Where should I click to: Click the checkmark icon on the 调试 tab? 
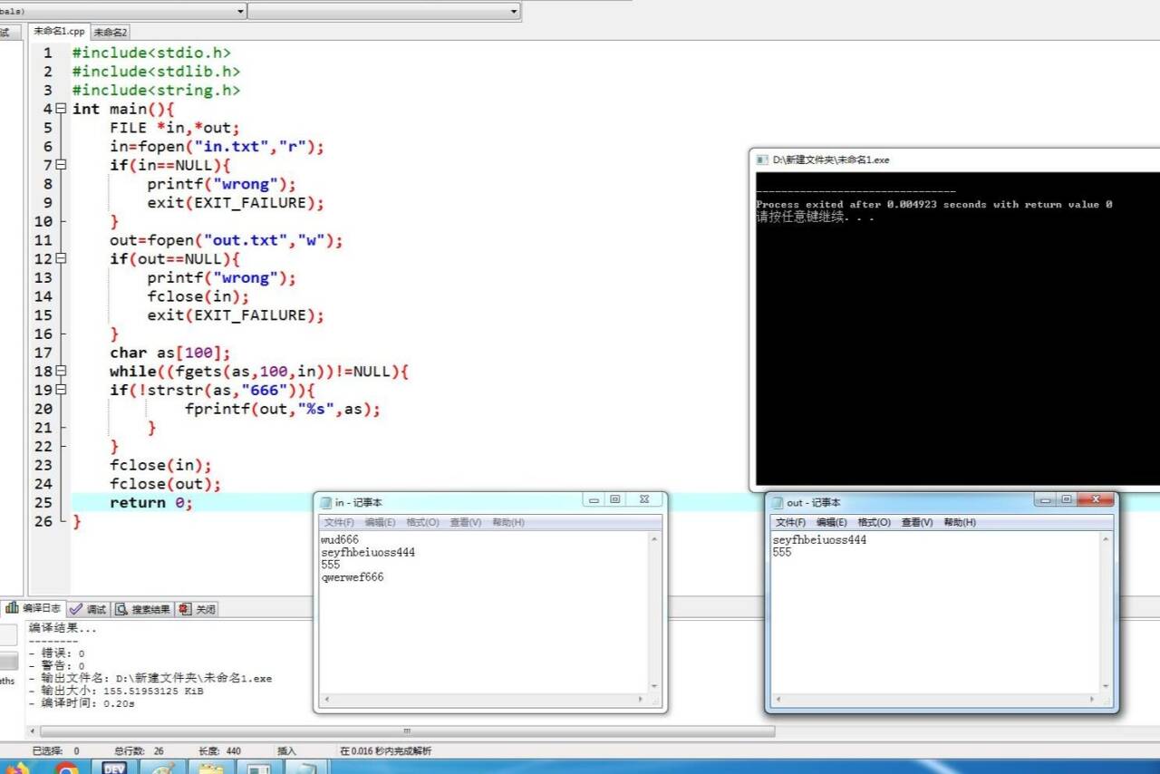click(x=76, y=609)
